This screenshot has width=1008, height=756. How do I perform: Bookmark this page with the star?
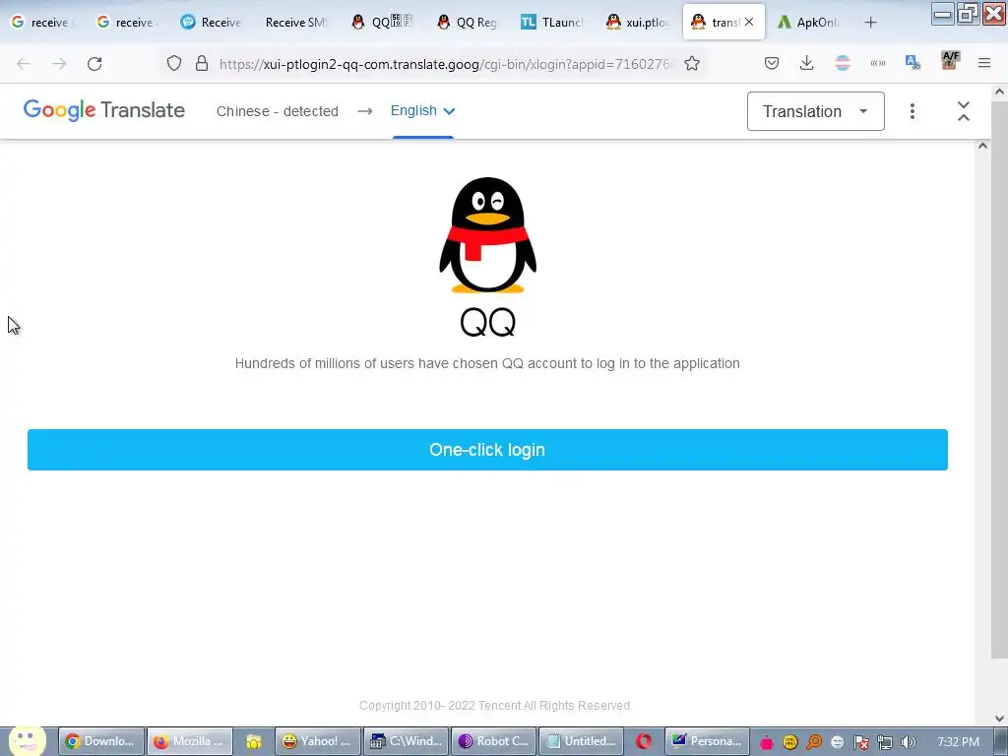(x=692, y=63)
